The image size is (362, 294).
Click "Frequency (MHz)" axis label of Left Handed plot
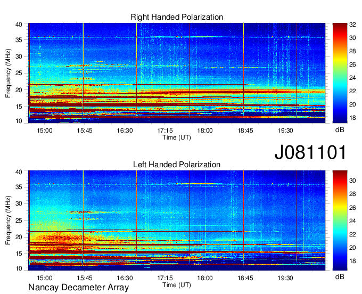[x=8, y=220]
